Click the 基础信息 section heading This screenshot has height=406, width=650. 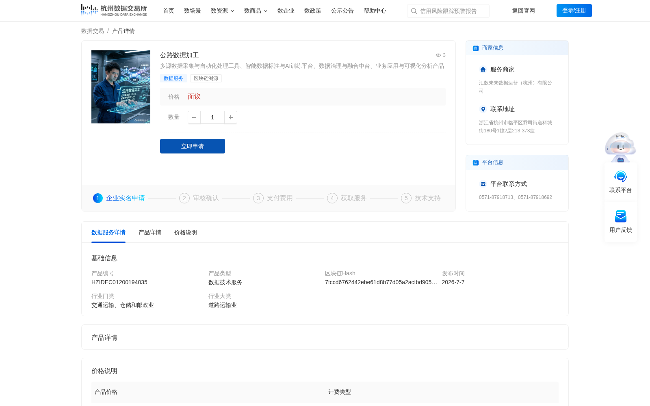point(104,258)
